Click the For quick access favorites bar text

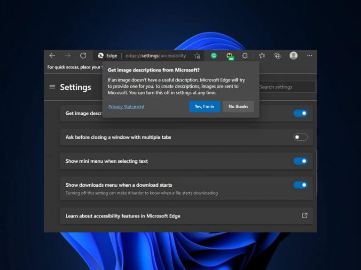(75, 67)
